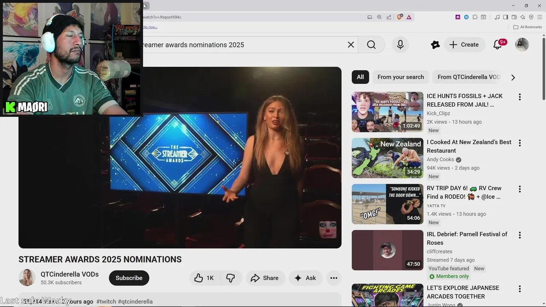546x307 pixels.
Task: Click the YouTube search magnifier button
Action: [x=372, y=45]
